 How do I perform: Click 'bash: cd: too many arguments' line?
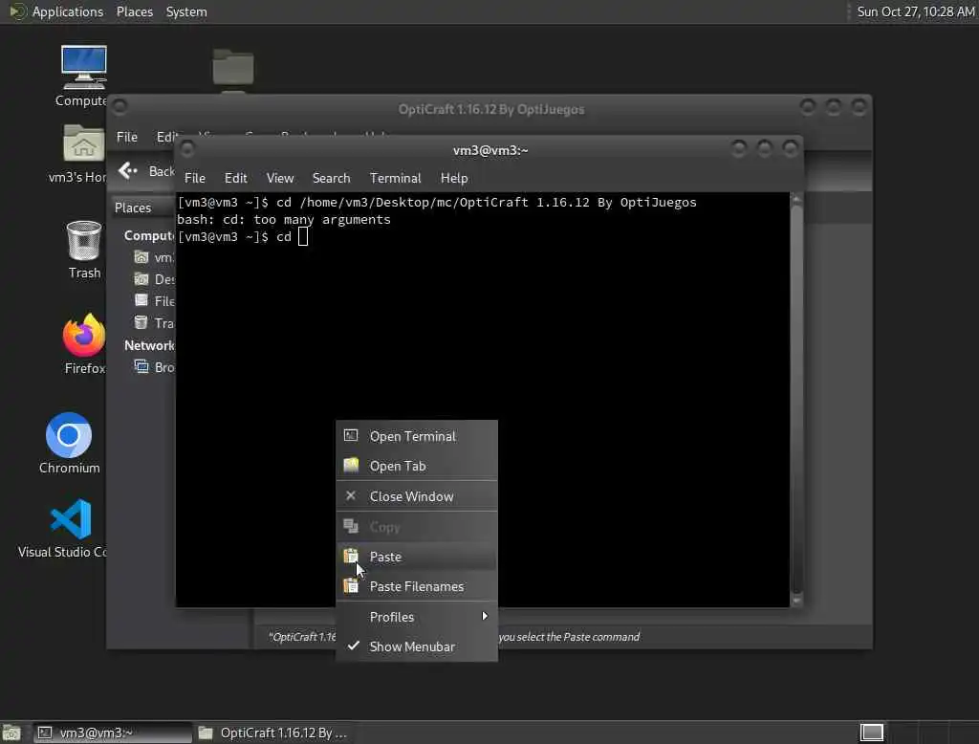pos(283,219)
